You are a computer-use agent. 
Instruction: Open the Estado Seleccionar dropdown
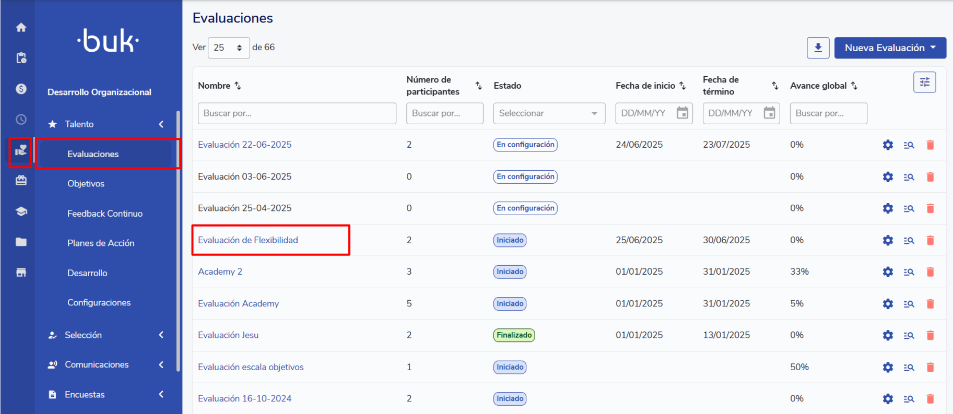(x=549, y=113)
